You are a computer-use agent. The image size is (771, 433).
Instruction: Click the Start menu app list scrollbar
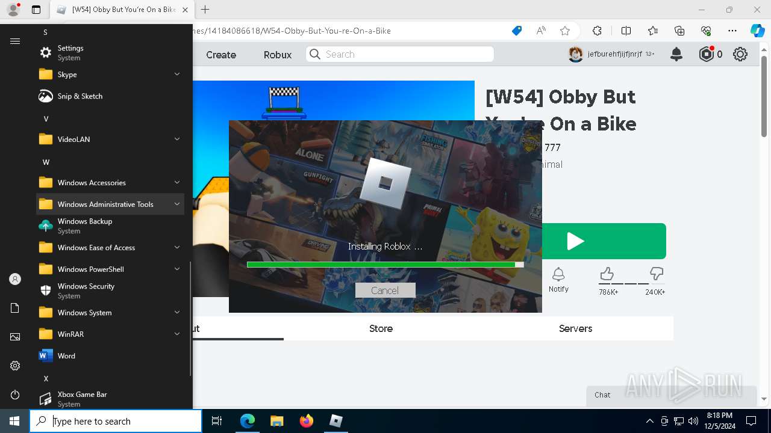click(190, 319)
